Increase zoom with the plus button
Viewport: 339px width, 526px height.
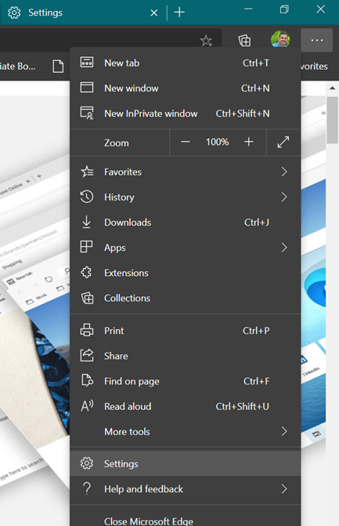pyautogui.click(x=248, y=142)
